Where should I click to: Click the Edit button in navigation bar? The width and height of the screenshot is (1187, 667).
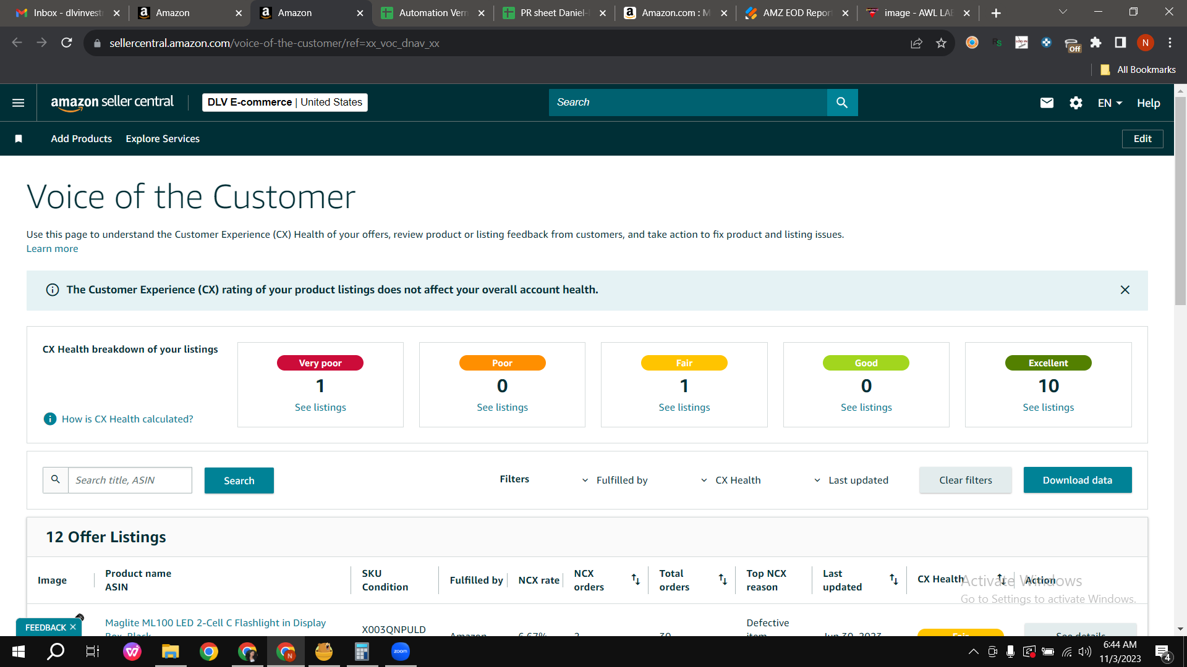click(1142, 139)
